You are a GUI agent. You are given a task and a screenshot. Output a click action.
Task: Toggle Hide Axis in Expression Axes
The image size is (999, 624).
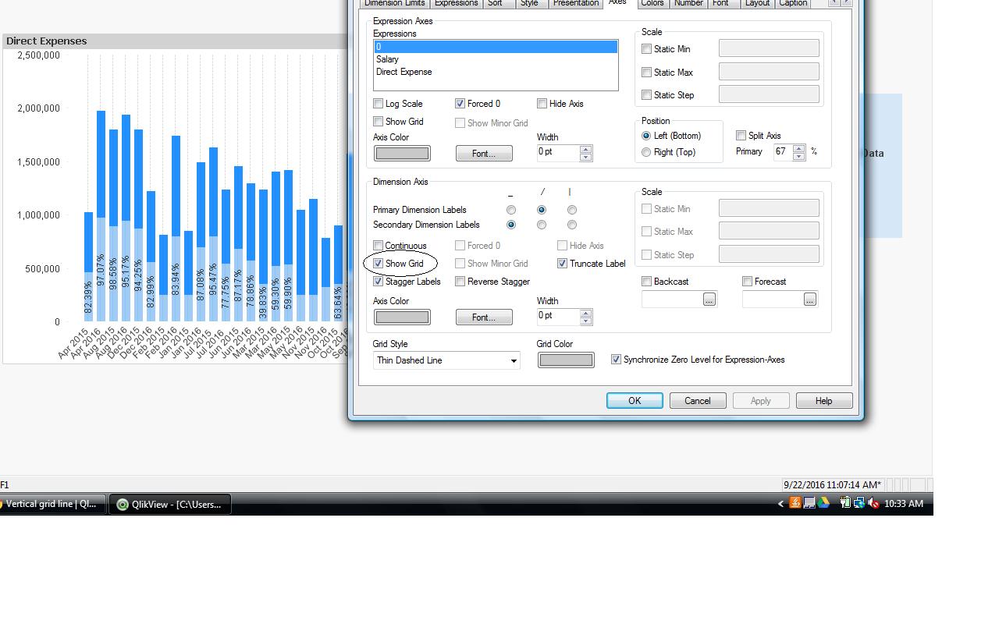[x=542, y=104]
